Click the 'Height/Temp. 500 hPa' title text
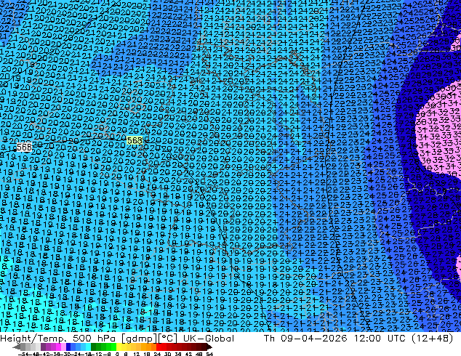This screenshot has width=461, height=356. [x=59, y=339]
